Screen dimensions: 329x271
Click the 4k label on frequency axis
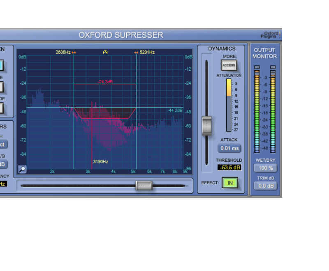(114, 172)
